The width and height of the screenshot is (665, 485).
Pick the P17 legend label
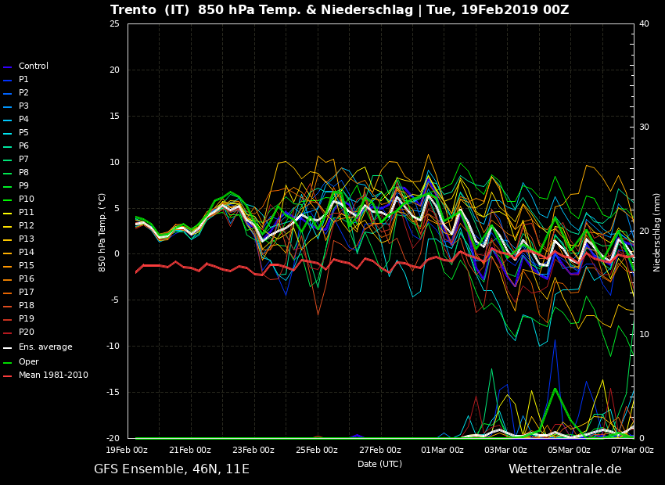[x=27, y=292]
